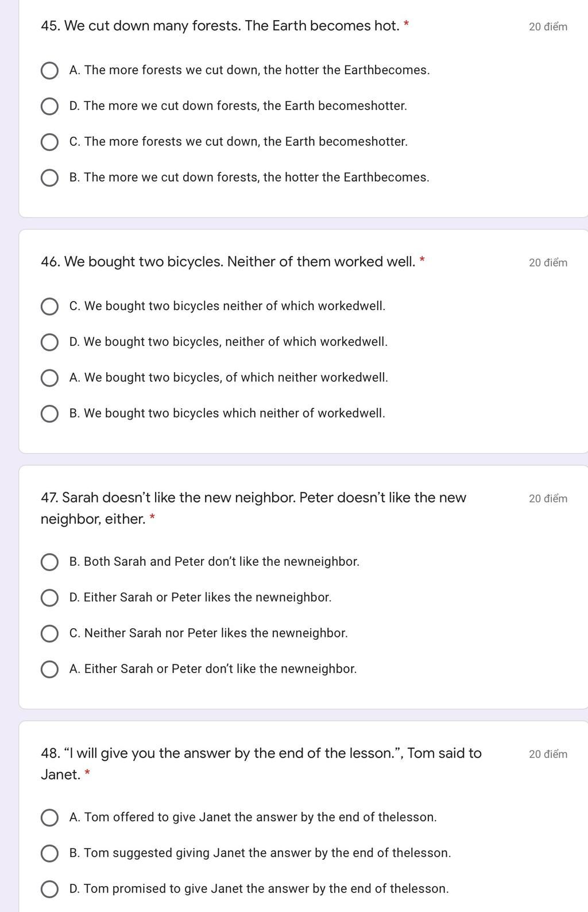Select 'B. Tom suggested giving Janet the answer'
This screenshot has width=588, height=912.
49,853
